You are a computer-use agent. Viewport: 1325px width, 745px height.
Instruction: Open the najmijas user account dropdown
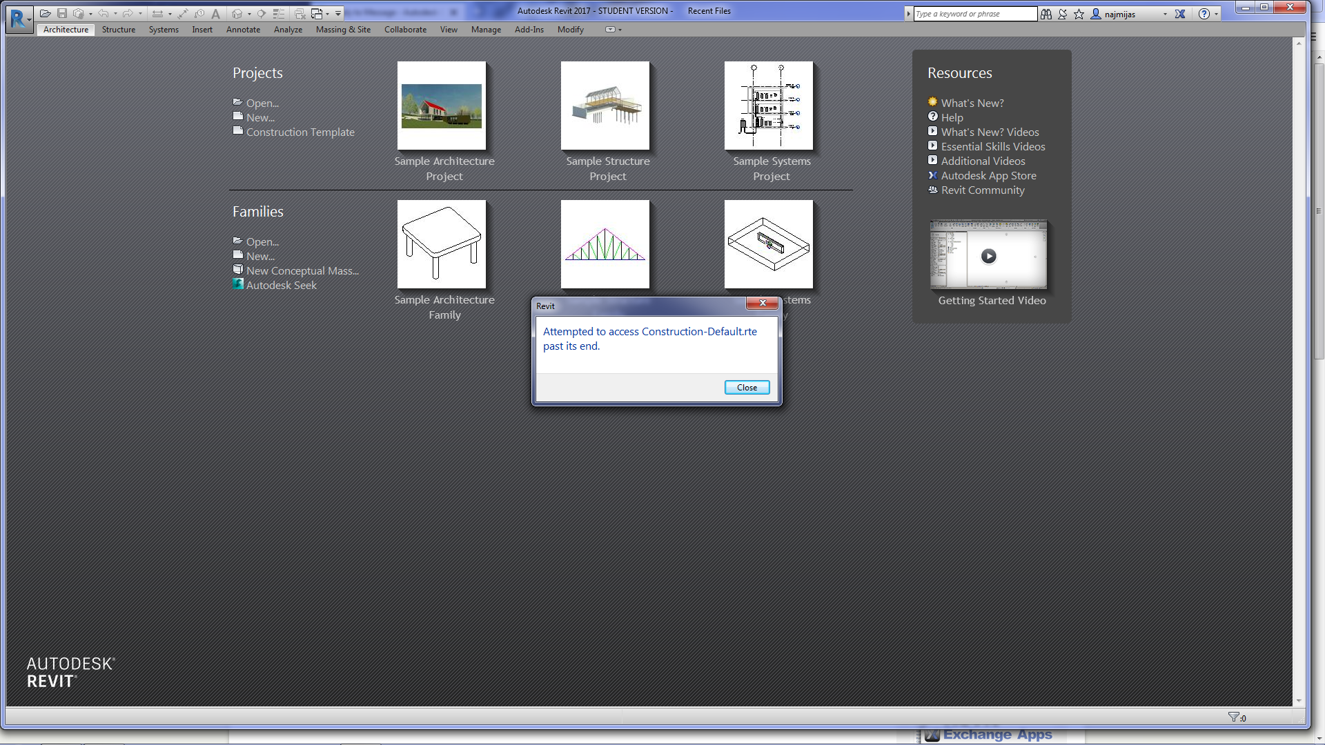(1165, 14)
